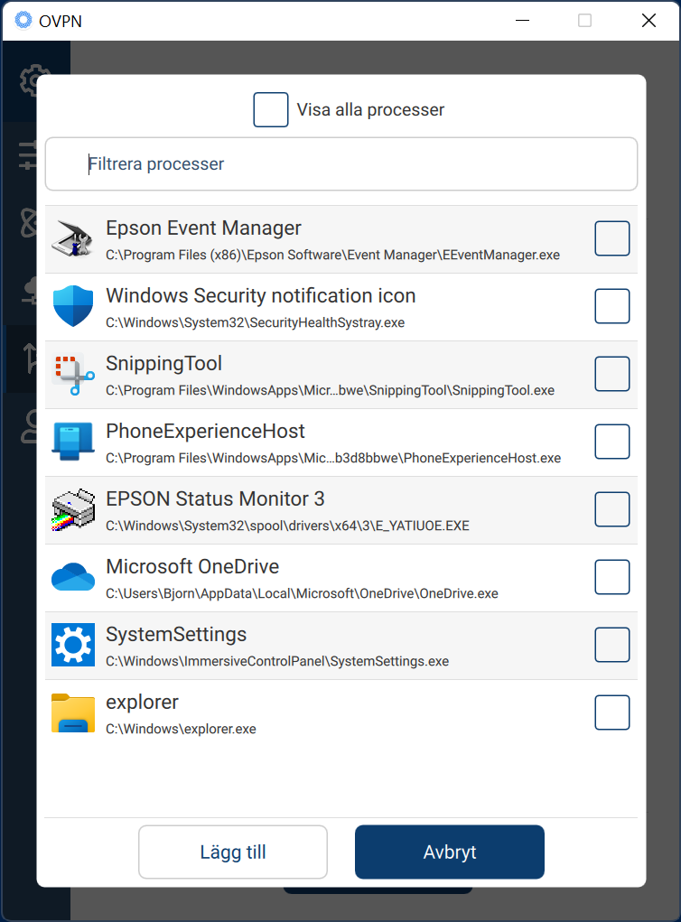Check the Epson Event Manager checkbox
The width and height of the screenshot is (681, 922).
(x=611, y=238)
